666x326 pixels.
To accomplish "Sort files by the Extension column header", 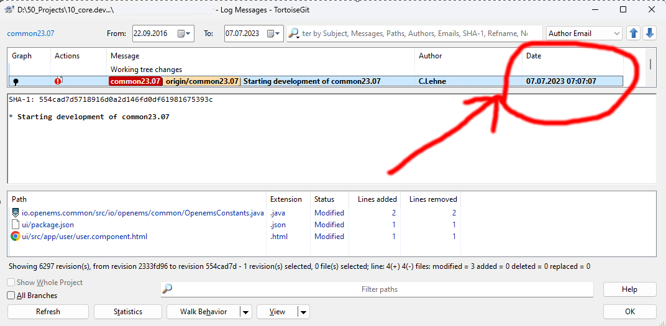I will point(288,199).
